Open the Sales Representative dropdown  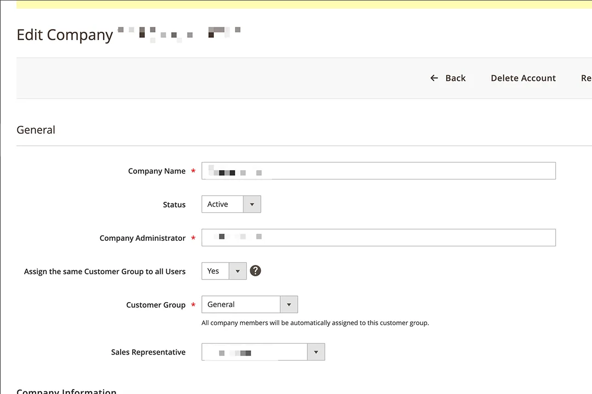tap(263, 352)
